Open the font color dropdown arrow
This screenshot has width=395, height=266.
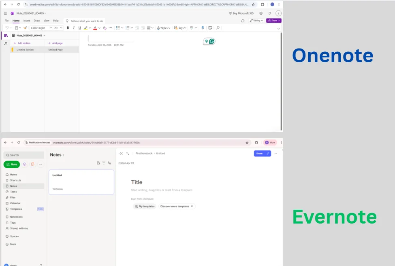coord(99,28)
